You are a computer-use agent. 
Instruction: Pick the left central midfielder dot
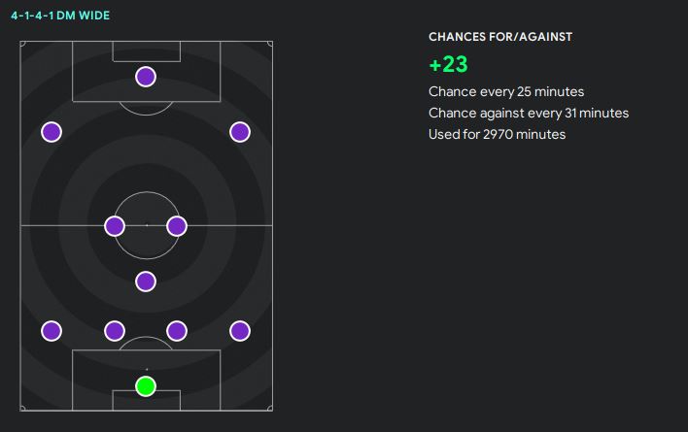[115, 226]
